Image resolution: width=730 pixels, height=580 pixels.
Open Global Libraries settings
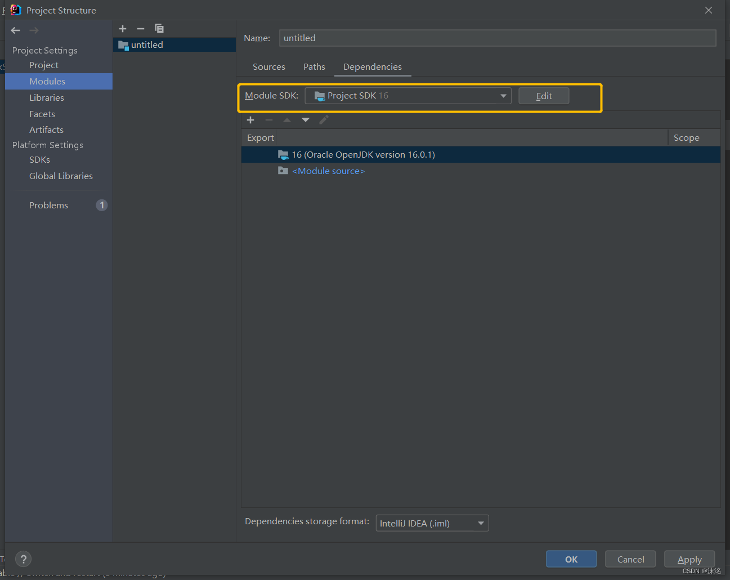click(61, 176)
